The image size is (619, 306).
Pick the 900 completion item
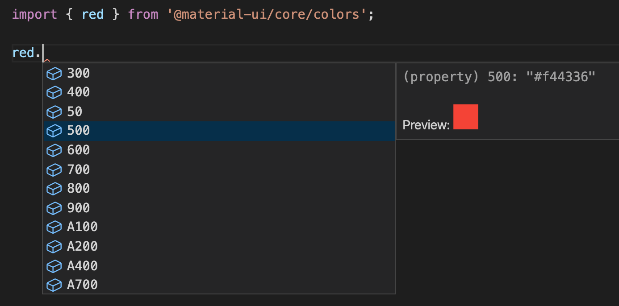79,208
